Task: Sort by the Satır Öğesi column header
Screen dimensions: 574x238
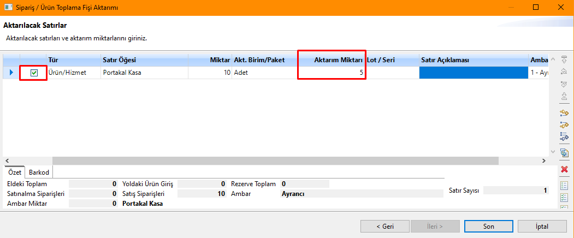Action: (144, 59)
